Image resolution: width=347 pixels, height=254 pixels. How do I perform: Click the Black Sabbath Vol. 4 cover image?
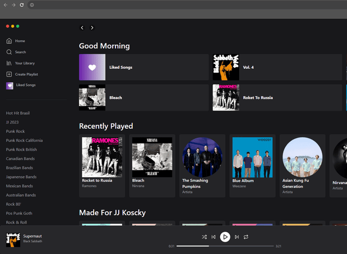click(x=226, y=67)
